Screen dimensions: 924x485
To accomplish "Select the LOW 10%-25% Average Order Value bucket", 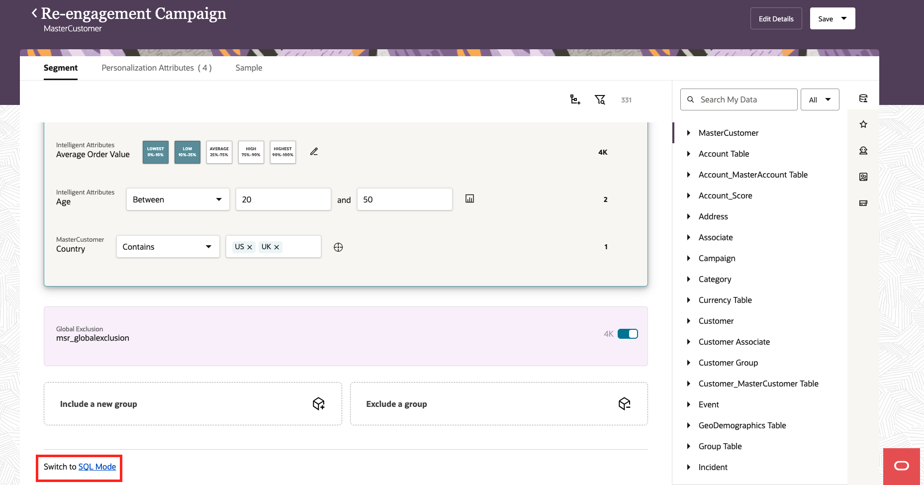I will [x=187, y=152].
